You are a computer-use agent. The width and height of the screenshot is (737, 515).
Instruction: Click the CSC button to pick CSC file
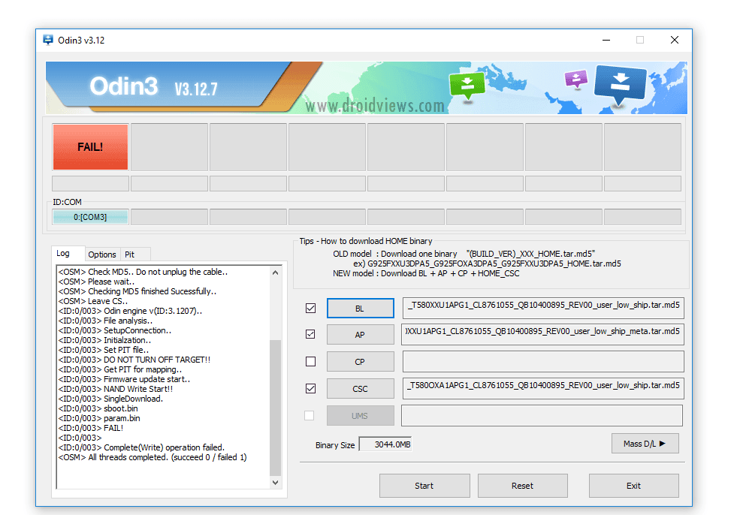coord(360,389)
